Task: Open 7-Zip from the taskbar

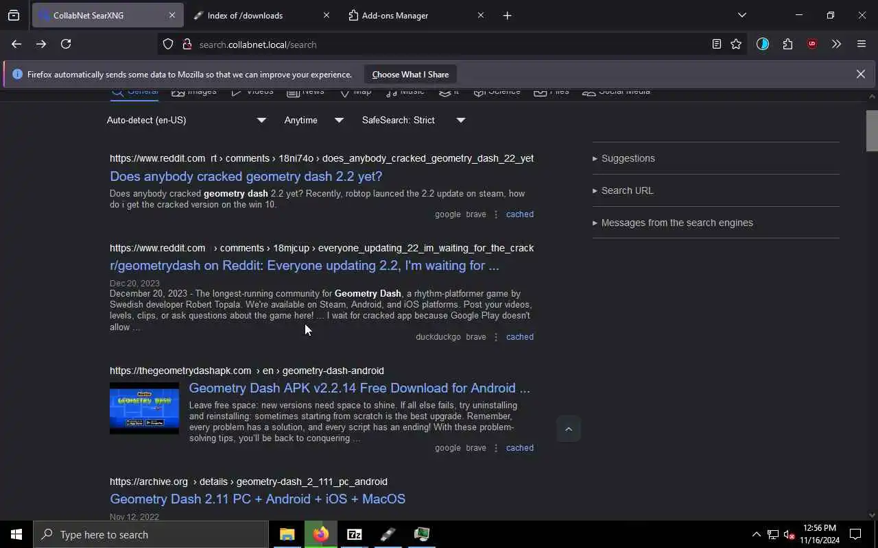Action: 354,534
